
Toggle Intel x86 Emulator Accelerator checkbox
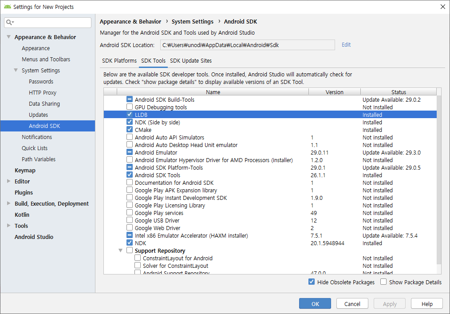[130, 235]
